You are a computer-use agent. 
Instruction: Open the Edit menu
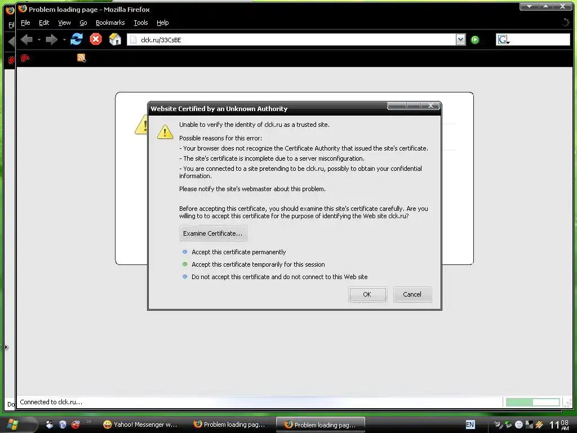tap(44, 23)
